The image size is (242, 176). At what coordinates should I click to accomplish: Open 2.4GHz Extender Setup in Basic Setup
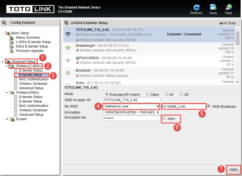click(x=33, y=42)
